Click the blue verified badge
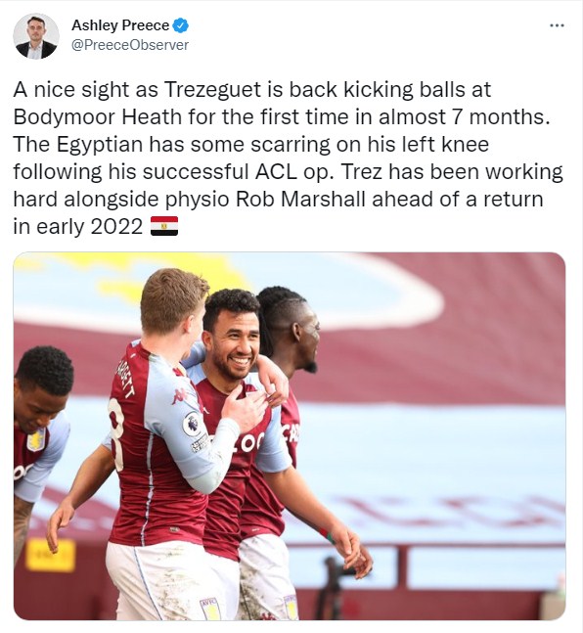This screenshot has width=583, height=633. point(180,25)
